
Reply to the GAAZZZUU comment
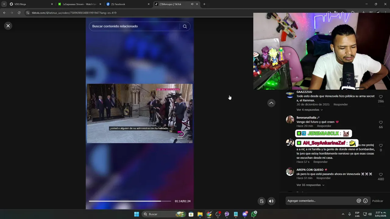coord(341,104)
